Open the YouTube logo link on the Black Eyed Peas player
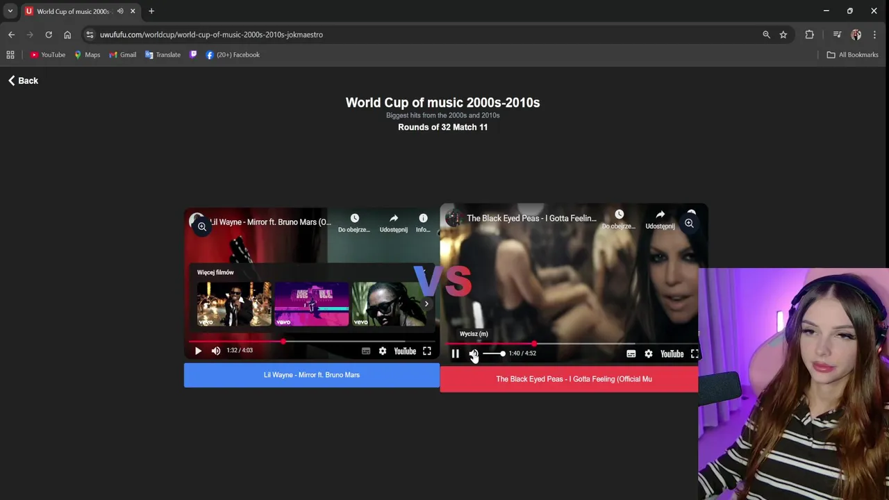The image size is (889, 500). click(x=672, y=354)
